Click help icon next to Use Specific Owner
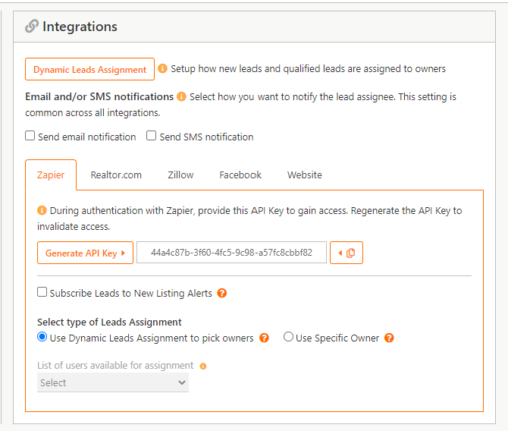508x431 pixels. point(389,338)
